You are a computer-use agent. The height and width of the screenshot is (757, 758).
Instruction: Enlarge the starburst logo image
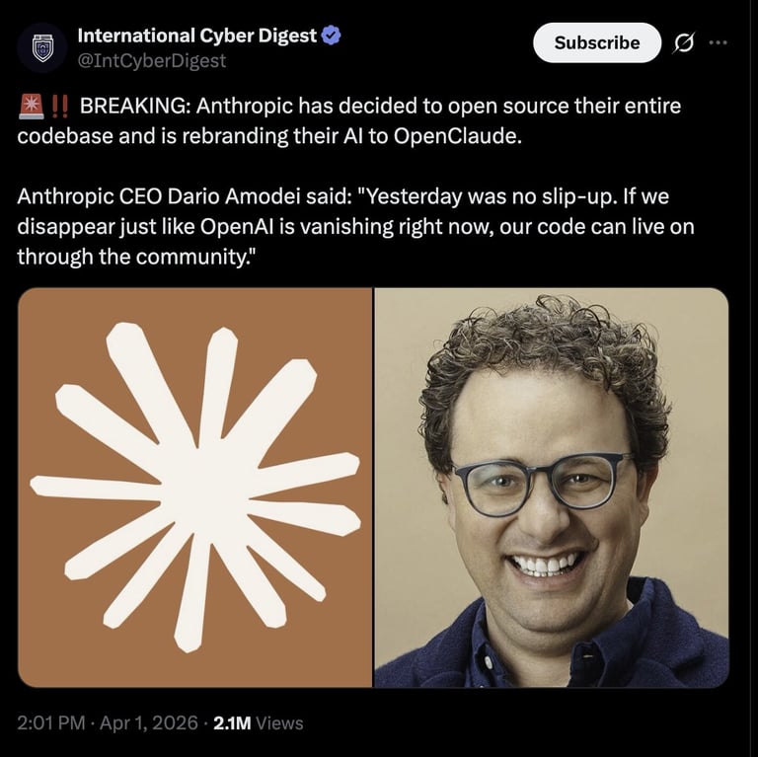[x=194, y=488]
